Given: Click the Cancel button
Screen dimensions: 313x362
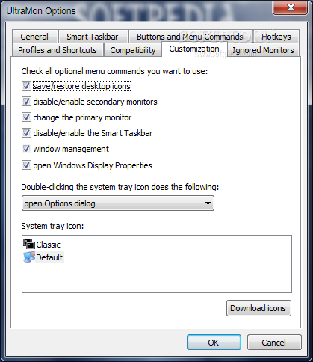Looking at the screenshot, I should coord(274,343).
